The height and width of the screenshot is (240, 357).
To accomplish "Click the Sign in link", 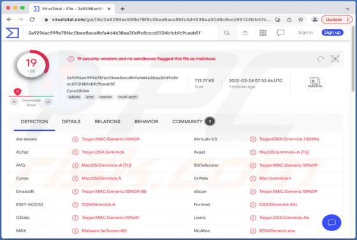I will coord(305,33).
